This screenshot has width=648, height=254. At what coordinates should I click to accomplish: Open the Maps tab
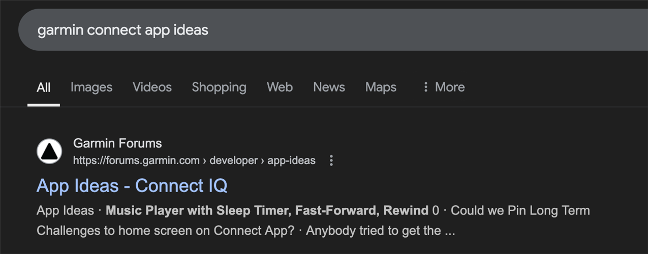pyautogui.click(x=381, y=87)
